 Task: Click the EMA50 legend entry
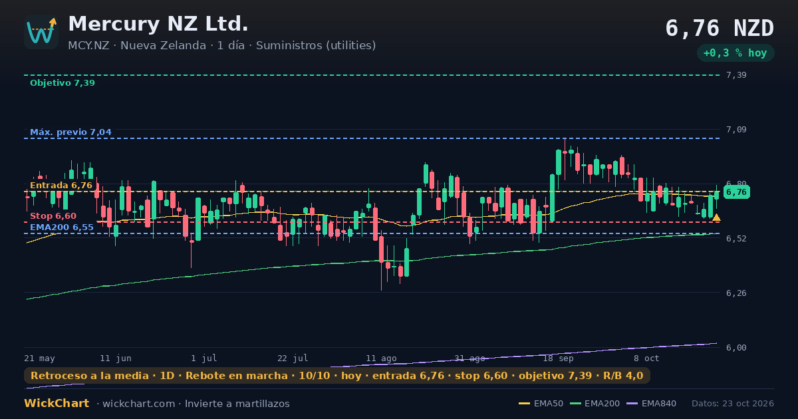tap(541, 404)
